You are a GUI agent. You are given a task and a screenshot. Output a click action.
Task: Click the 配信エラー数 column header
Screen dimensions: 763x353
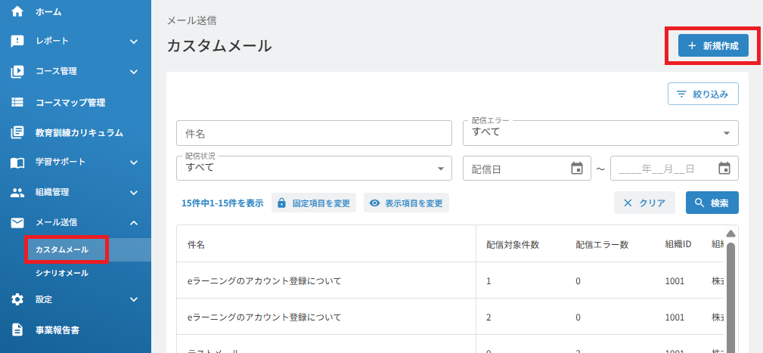tap(602, 245)
